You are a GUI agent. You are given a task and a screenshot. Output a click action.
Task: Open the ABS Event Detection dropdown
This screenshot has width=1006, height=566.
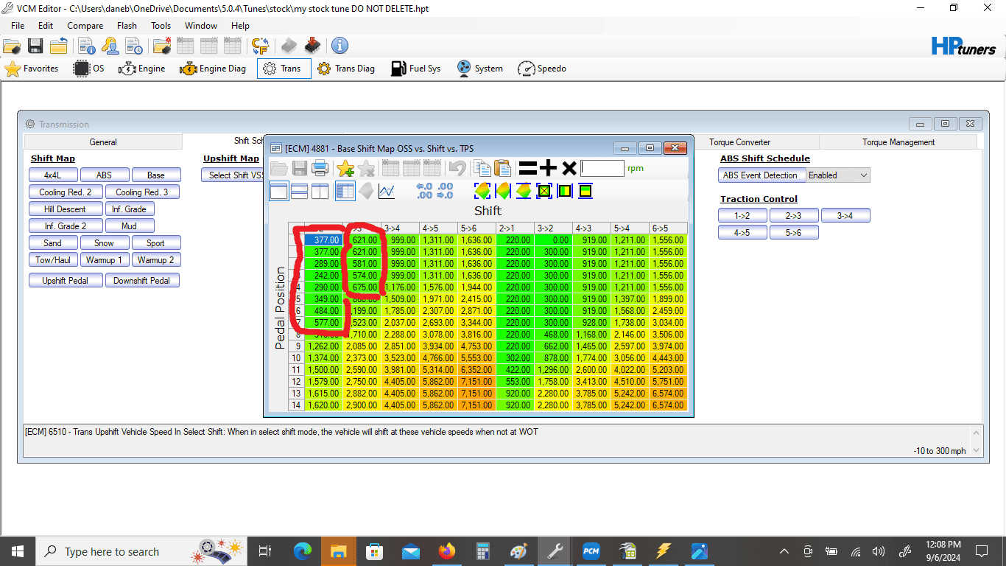838,175
